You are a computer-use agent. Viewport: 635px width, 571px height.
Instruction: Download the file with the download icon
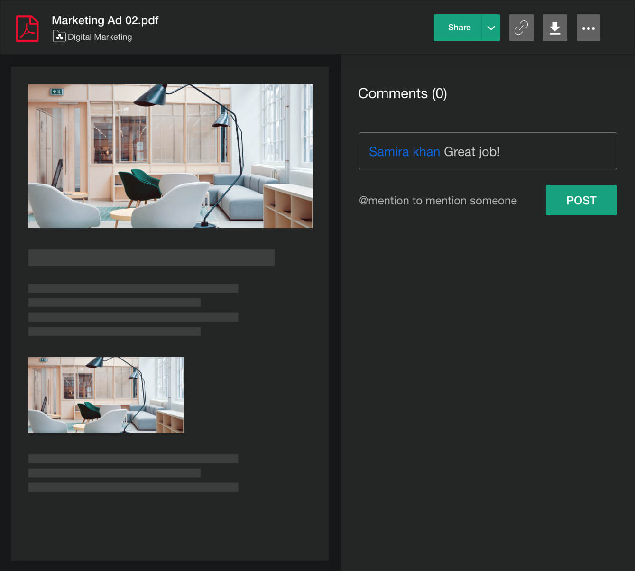555,28
